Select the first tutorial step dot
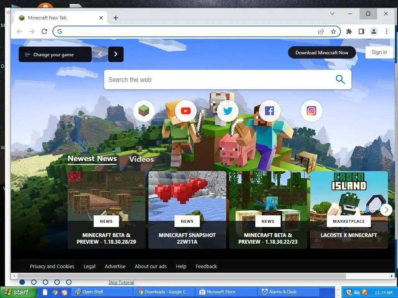398x298 pixels. (22, 282)
